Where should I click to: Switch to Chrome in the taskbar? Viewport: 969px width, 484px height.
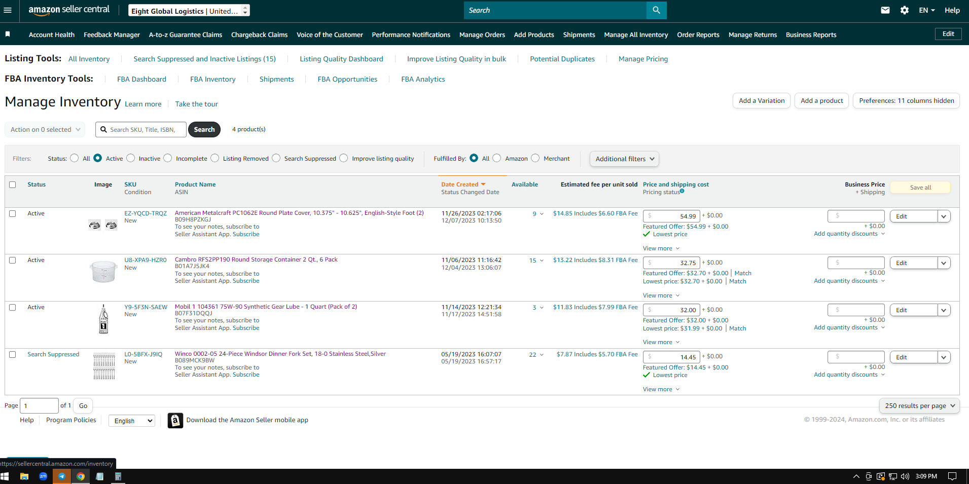tap(81, 476)
